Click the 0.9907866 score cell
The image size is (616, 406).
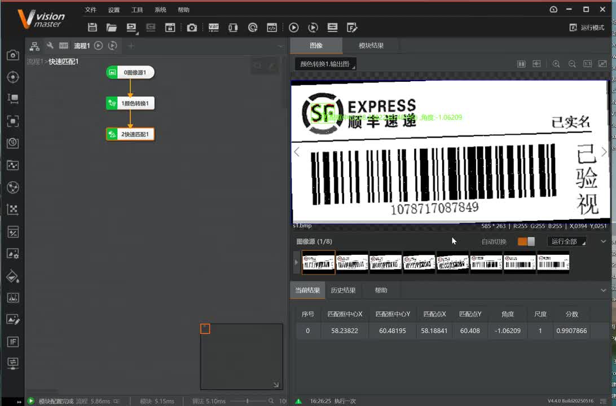571,330
